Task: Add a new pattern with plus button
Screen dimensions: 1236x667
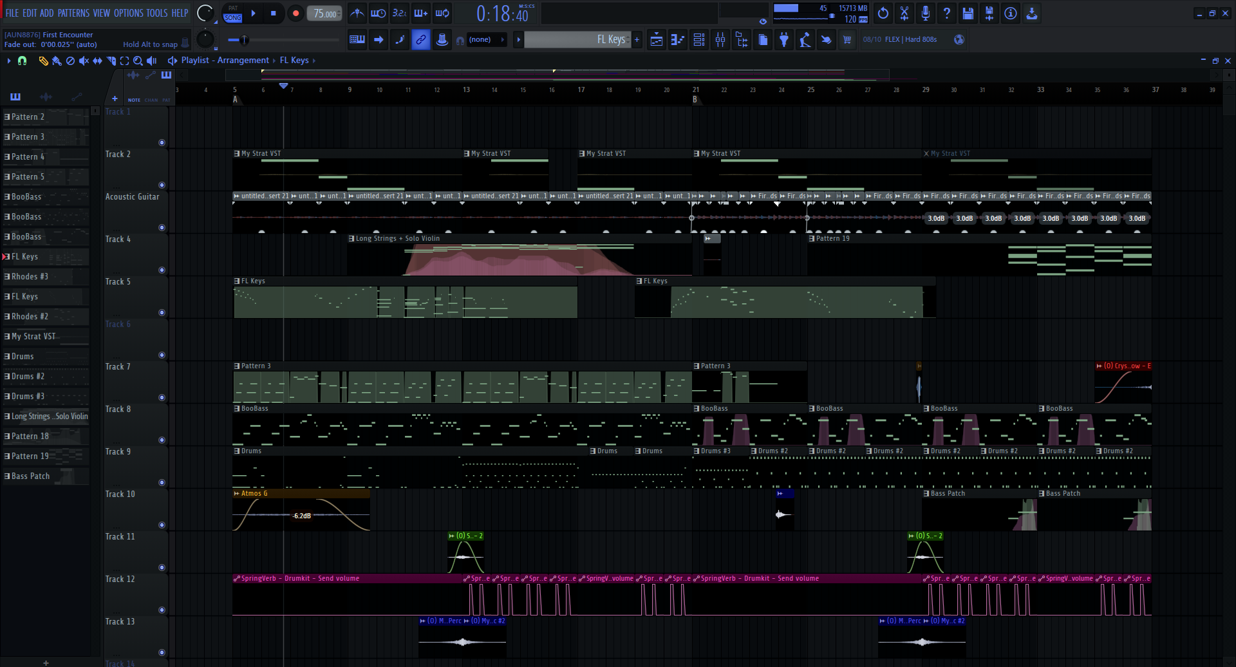Action: point(637,40)
